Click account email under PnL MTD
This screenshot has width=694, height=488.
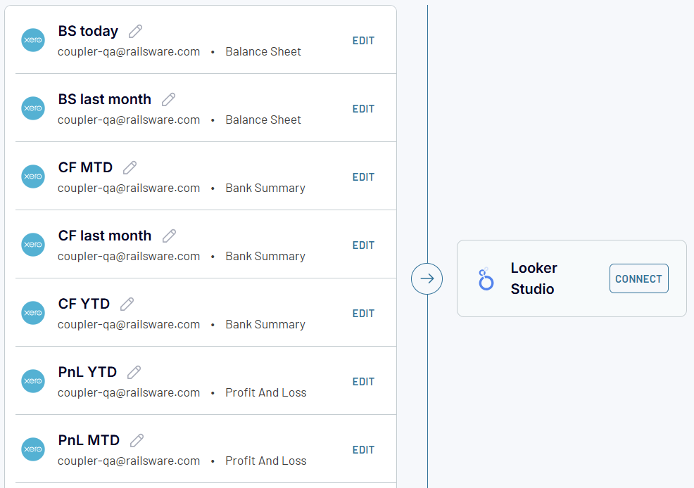(129, 461)
